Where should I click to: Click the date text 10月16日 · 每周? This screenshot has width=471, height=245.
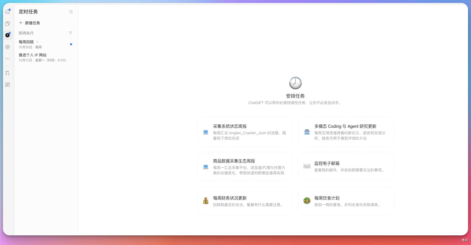[x=30, y=47]
